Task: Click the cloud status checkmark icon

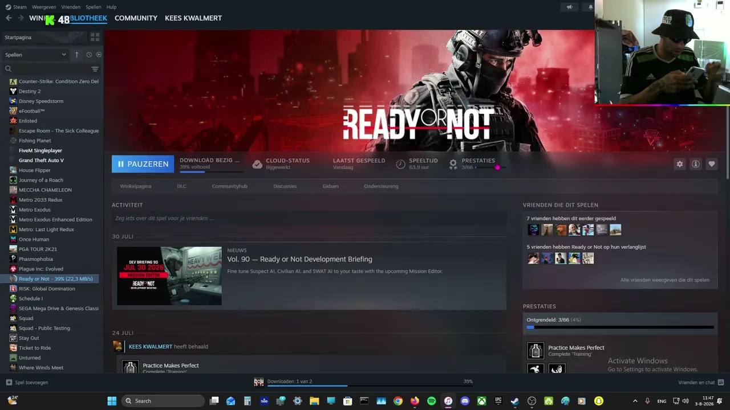Action: pos(257,164)
